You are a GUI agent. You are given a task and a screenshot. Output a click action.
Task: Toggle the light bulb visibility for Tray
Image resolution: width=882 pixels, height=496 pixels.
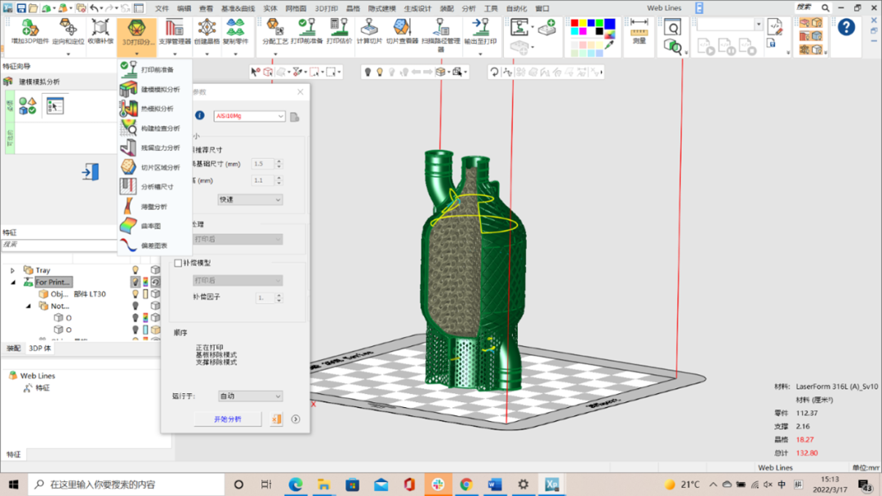tap(135, 270)
